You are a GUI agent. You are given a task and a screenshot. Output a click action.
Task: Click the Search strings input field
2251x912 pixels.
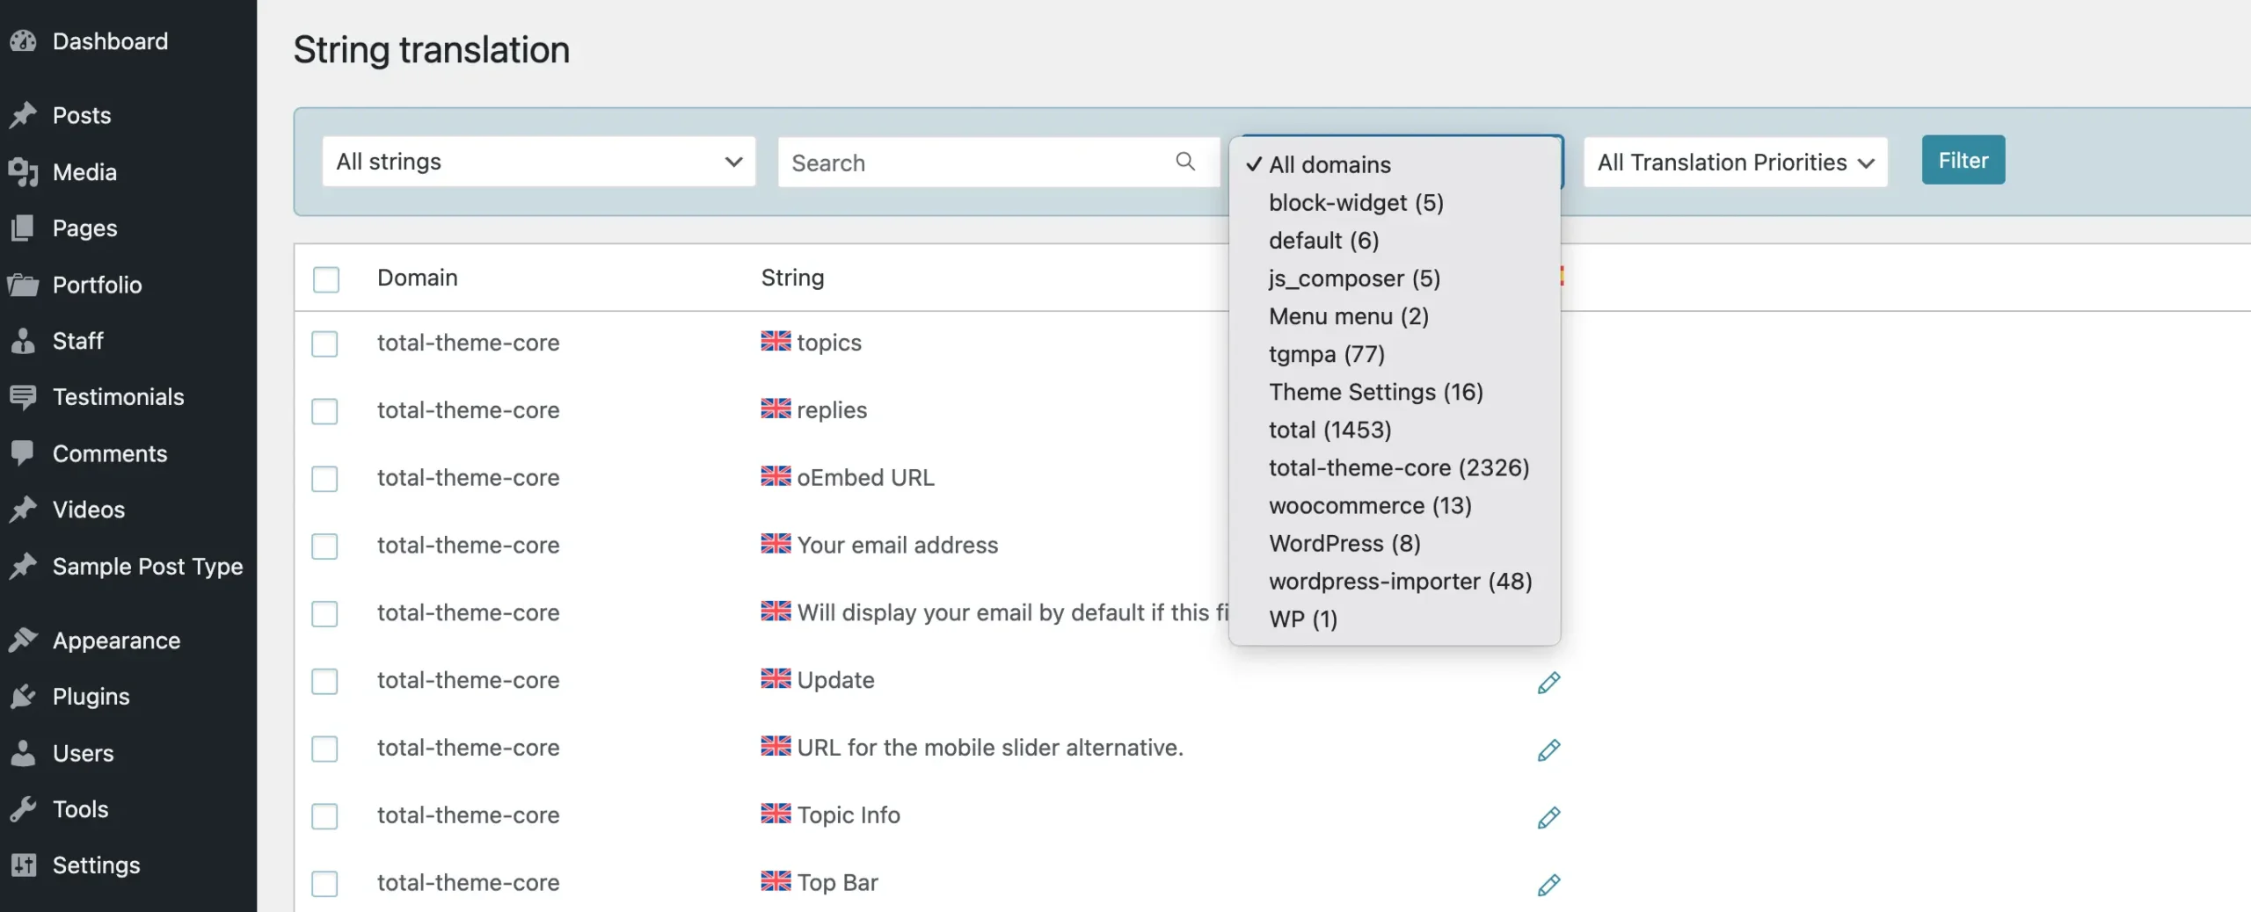point(999,162)
